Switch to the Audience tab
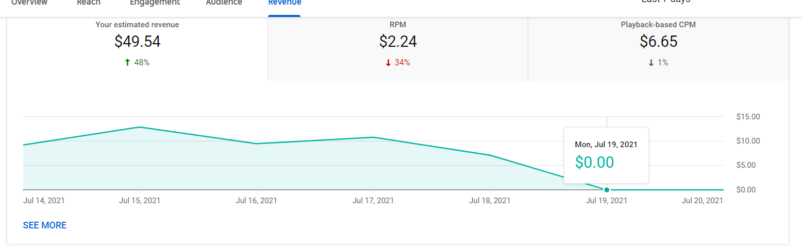This screenshot has width=803, height=249. [x=224, y=3]
